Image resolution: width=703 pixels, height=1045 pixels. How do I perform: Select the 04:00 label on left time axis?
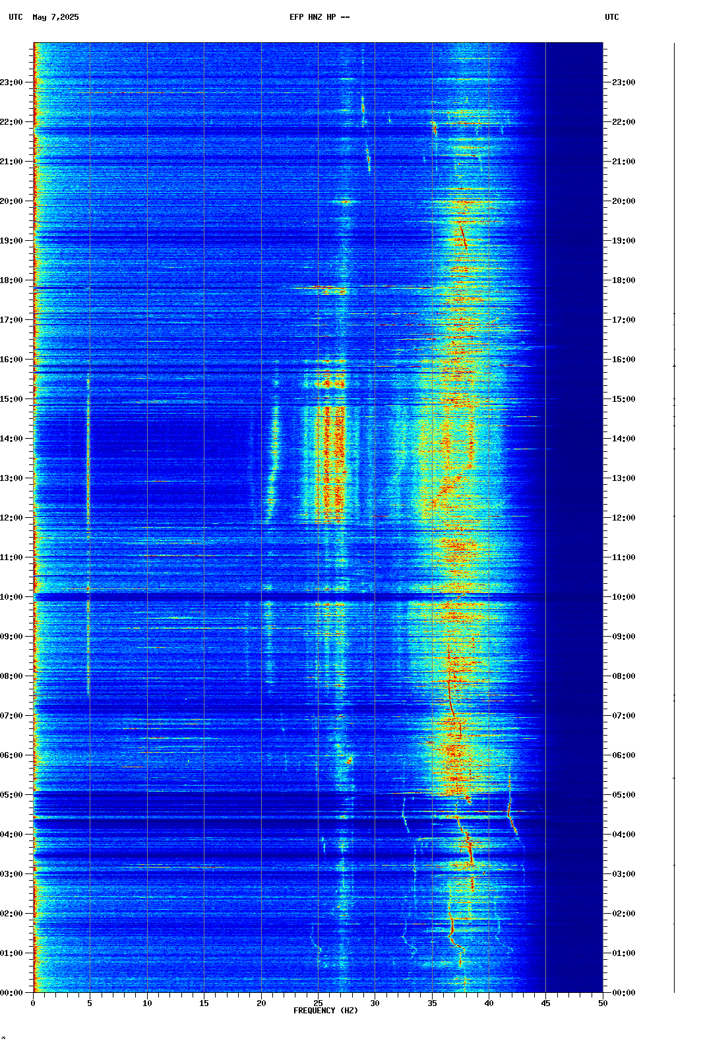click(11, 835)
